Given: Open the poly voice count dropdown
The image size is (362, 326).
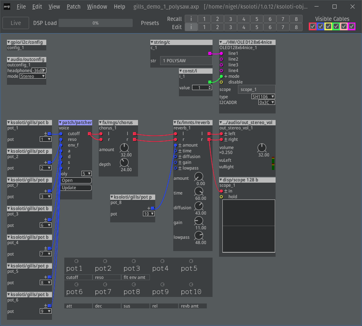Looking at the screenshot, I should pyautogui.click(x=86, y=173).
